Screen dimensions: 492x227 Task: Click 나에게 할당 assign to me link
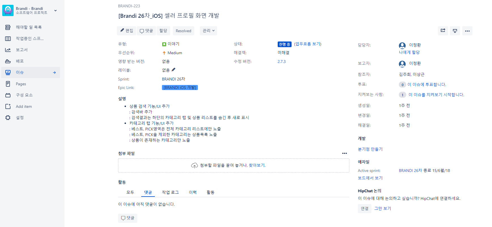[409, 52]
